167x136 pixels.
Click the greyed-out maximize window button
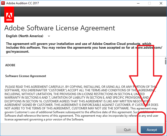pyautogui.click(x=149, y=3)
